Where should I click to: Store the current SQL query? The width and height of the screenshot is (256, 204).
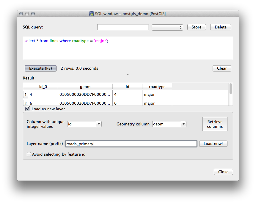pyautogui.click(x=196, y=27)
